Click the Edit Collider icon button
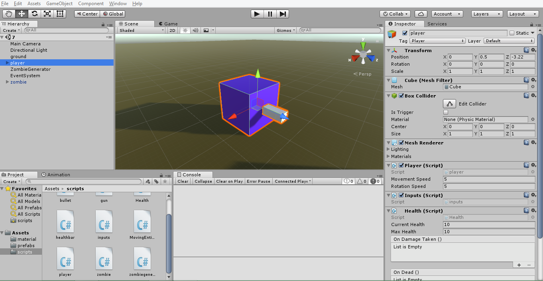The width and height of the screenshot is (543, 281). pyautogui.click(x=450, y=104)
